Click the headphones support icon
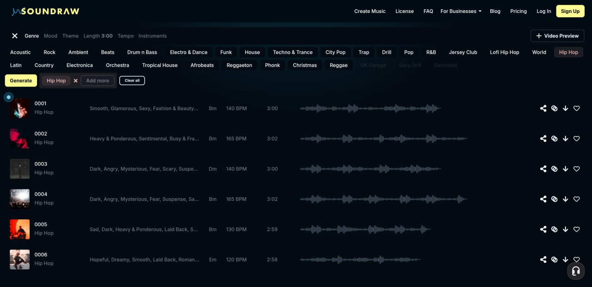Screen dimensions: 592x287 (575, 271)
